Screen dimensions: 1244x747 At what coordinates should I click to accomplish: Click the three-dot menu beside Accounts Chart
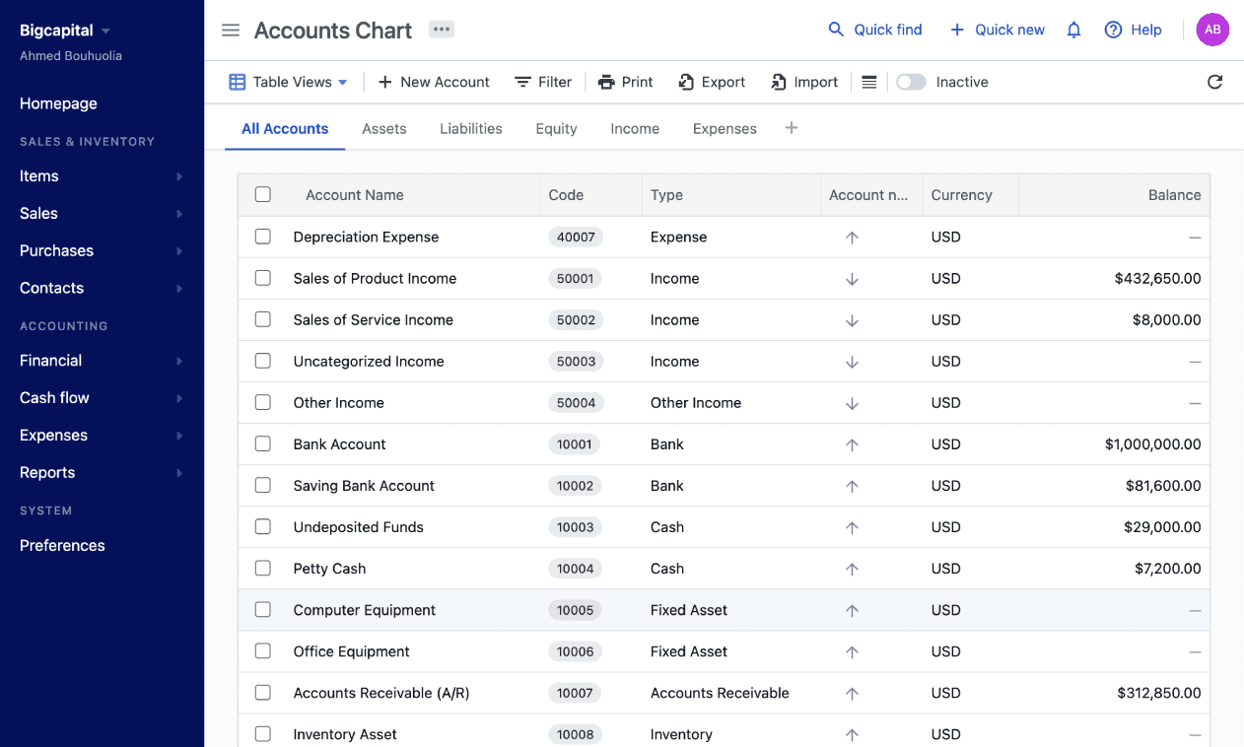point(441,30)
